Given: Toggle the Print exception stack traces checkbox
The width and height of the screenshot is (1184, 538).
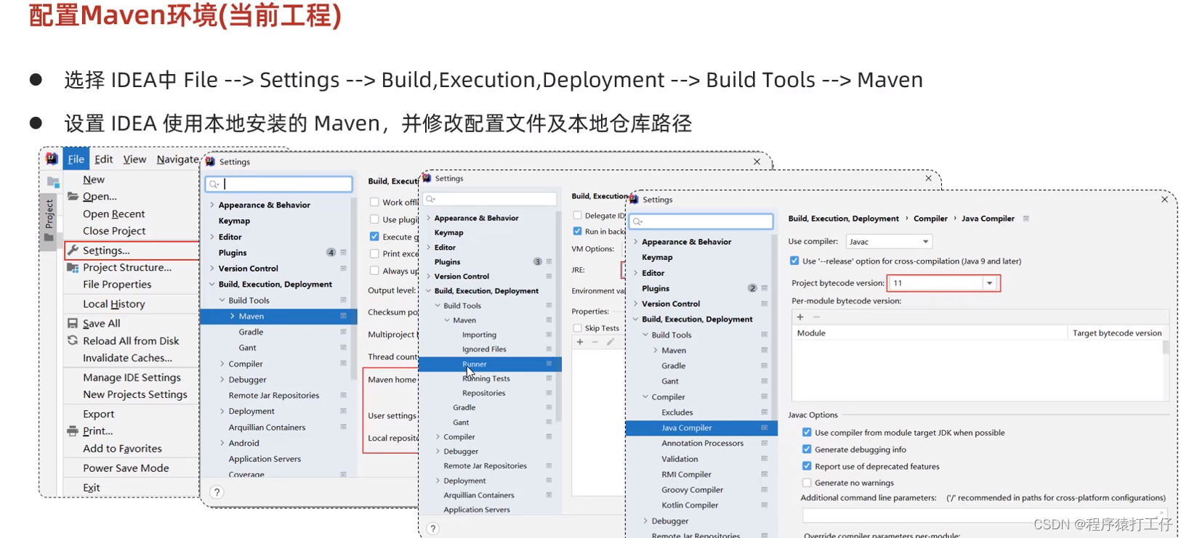Looking at the screenshot, I should (x=374, y=253).
